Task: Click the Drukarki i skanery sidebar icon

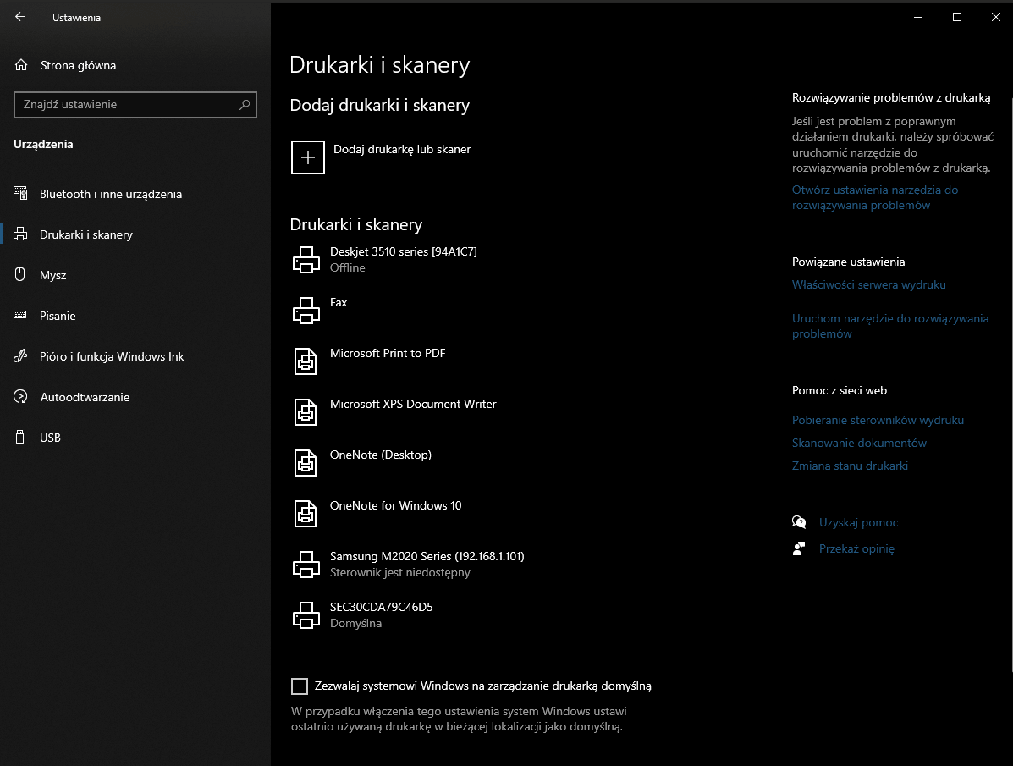Action: coord(20,234)
